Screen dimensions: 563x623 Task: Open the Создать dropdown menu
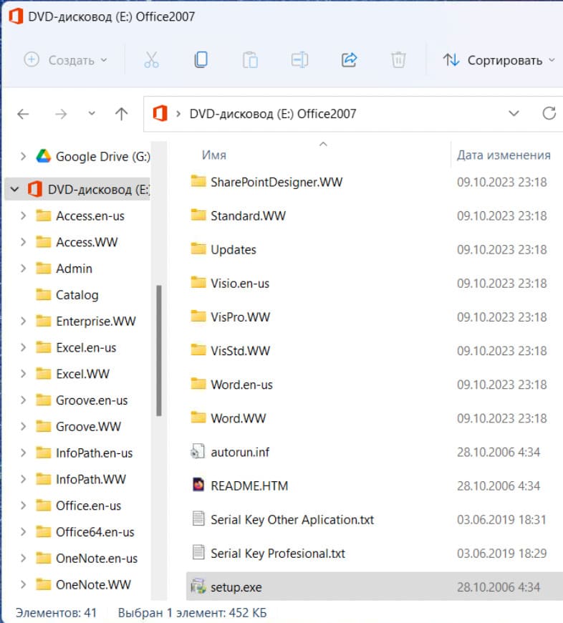click(66, 60)
